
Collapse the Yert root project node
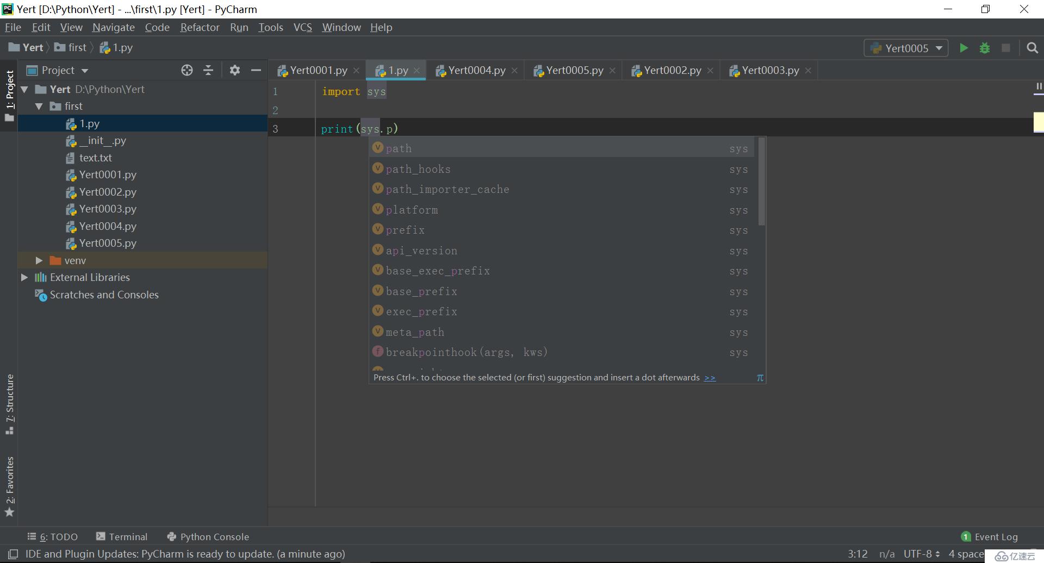click(24, 90)
